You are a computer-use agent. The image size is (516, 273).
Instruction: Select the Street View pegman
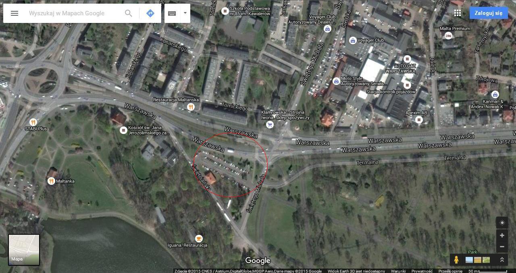pyautogui.click(x=456, y=260)
